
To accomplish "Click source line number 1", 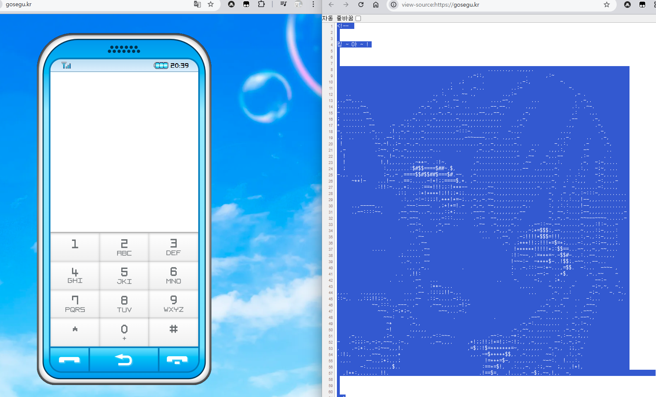I will (332, 26).
